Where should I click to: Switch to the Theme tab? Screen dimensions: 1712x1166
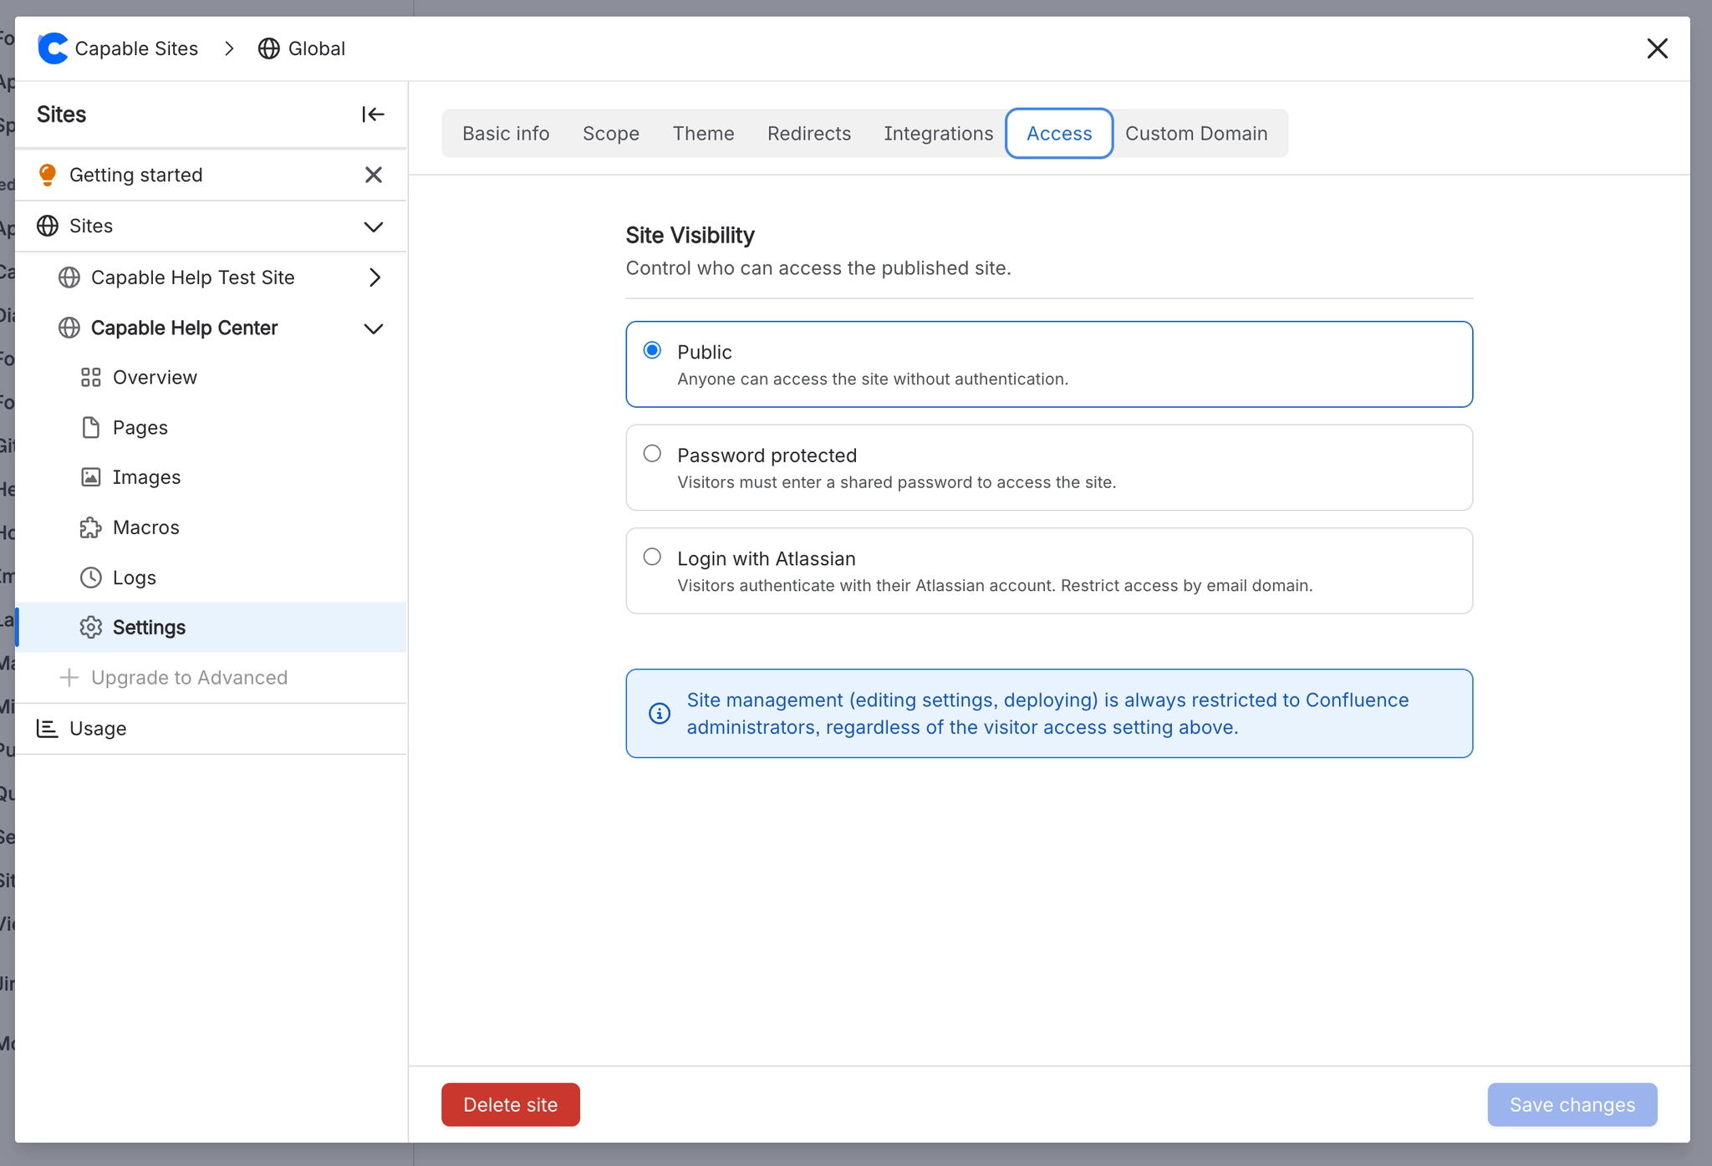pos(703,134)
